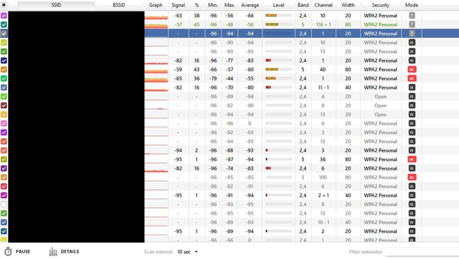The image size is (459, 258).
Task: Click the 'n' mode badge in channel 2 + 1 row
Action: (412, 195)
